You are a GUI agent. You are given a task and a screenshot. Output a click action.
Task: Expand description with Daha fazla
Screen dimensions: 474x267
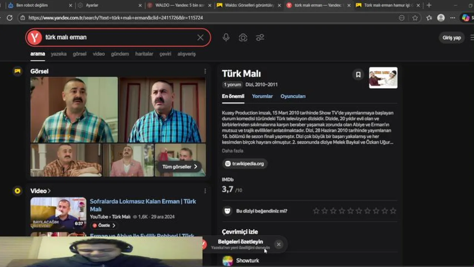(233, 151)
